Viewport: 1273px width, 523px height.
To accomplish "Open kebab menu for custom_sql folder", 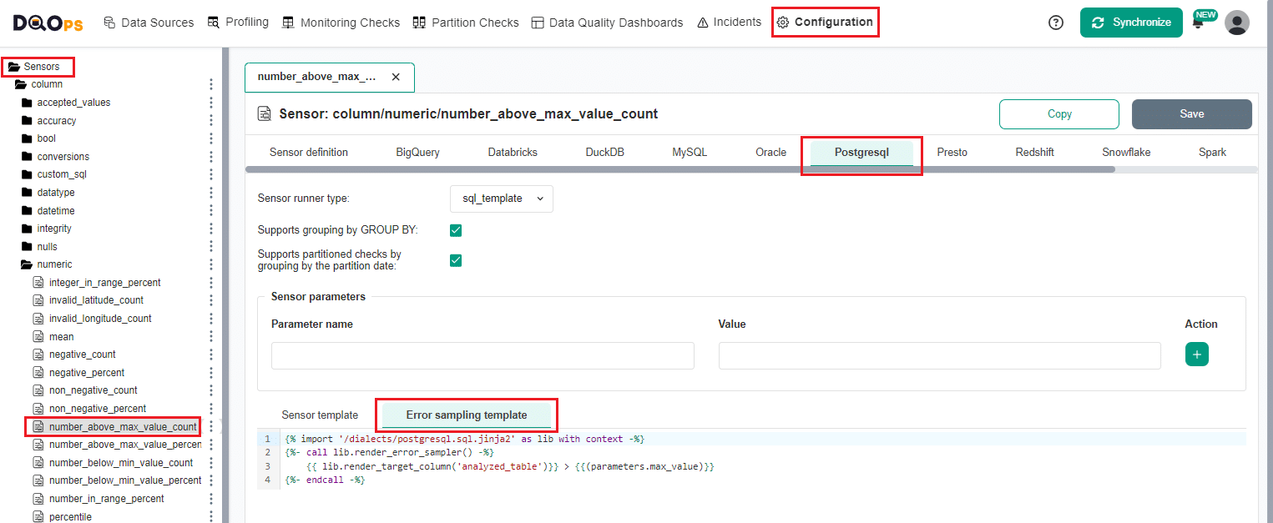I will 211,174.
